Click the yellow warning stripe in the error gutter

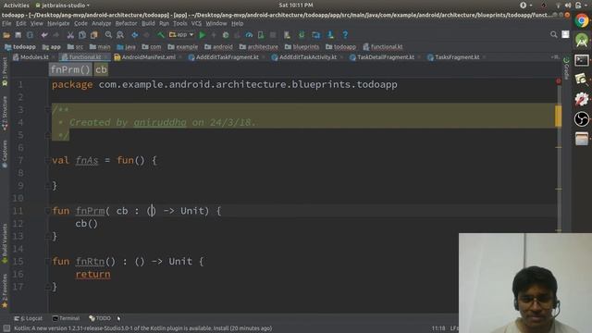[558, 116]
